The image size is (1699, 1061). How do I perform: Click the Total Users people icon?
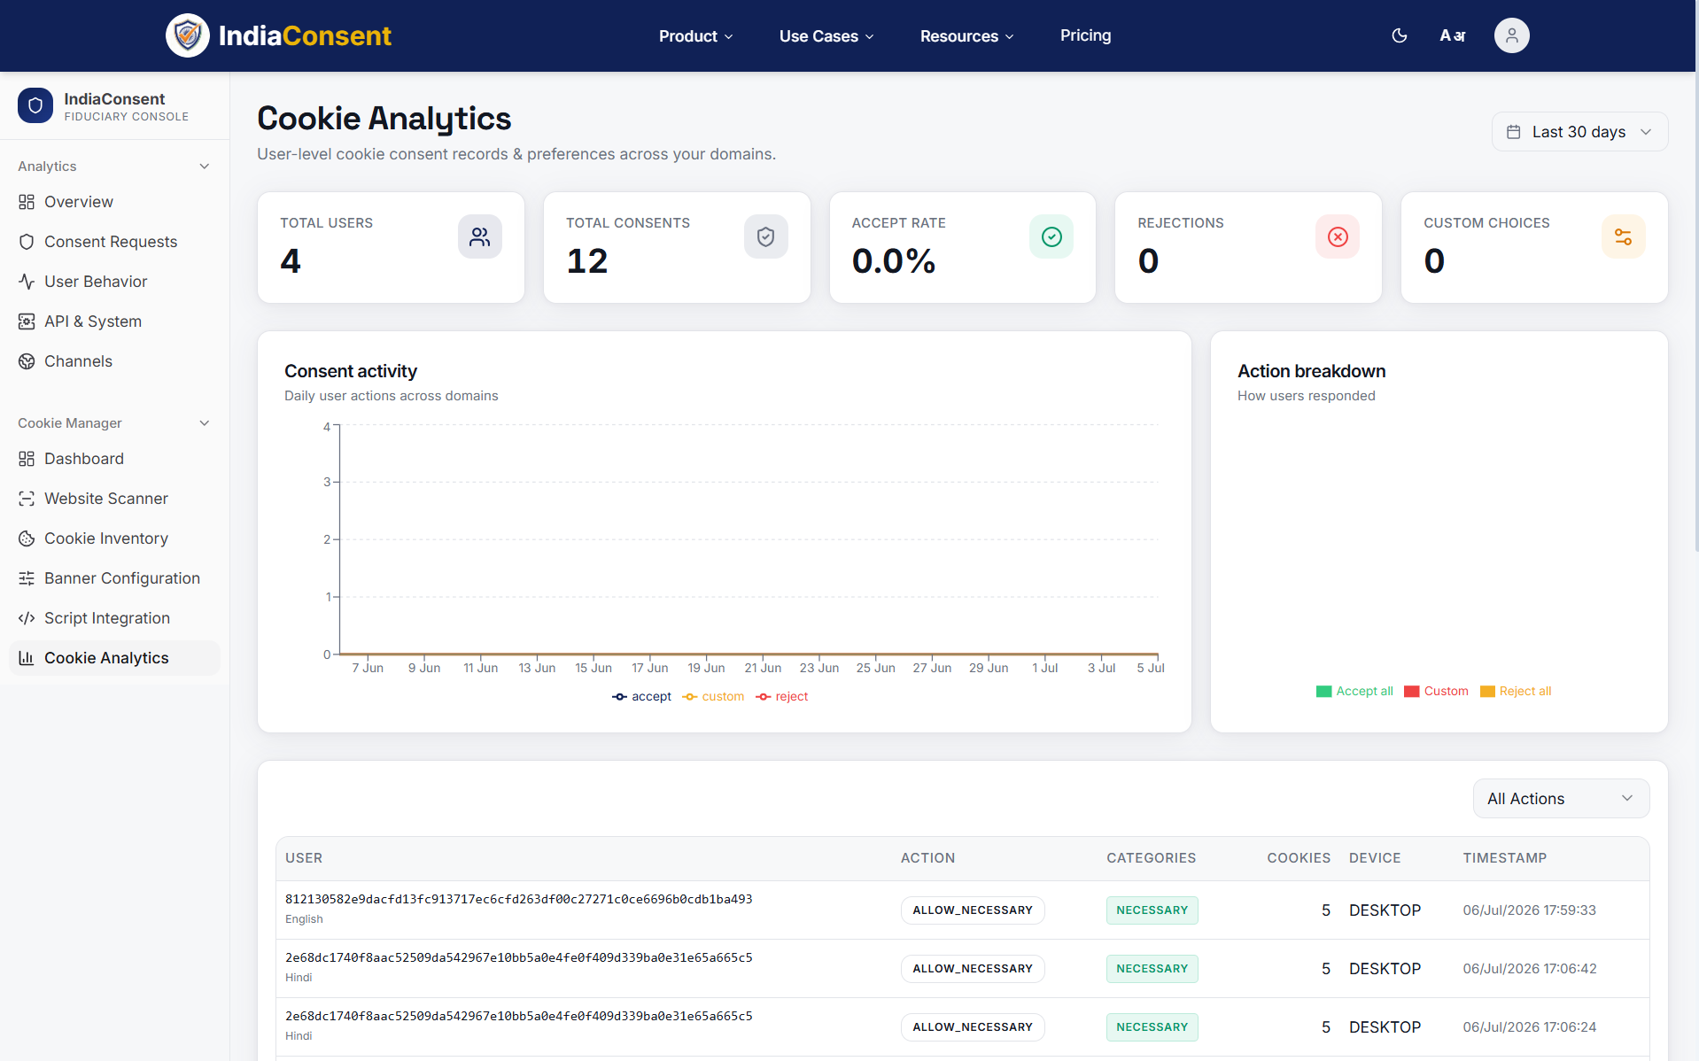(x=480, y=236)
